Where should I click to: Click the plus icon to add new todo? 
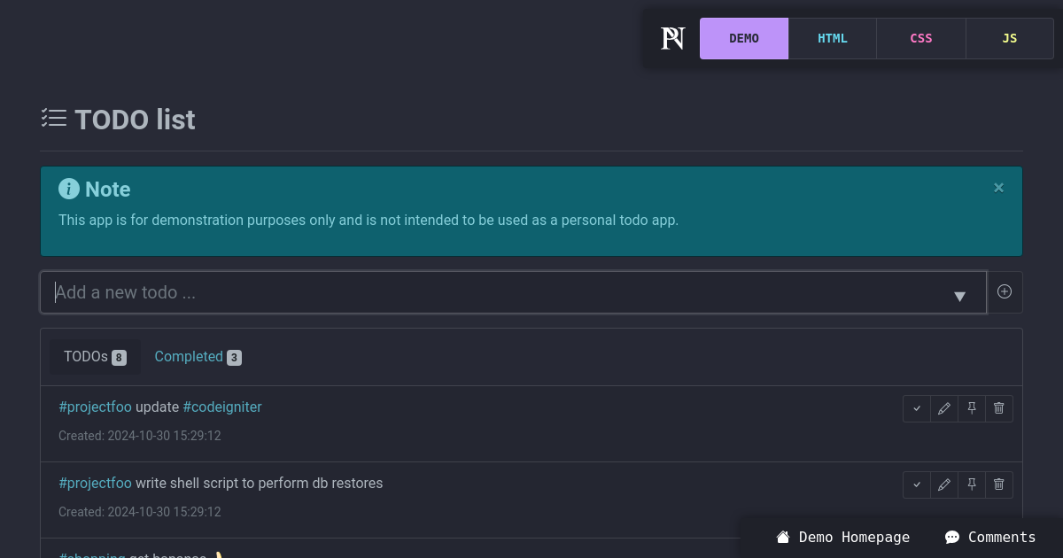coord(1005,291)
